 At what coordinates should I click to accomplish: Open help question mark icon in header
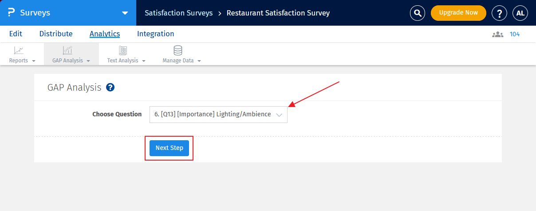(500, 13)
